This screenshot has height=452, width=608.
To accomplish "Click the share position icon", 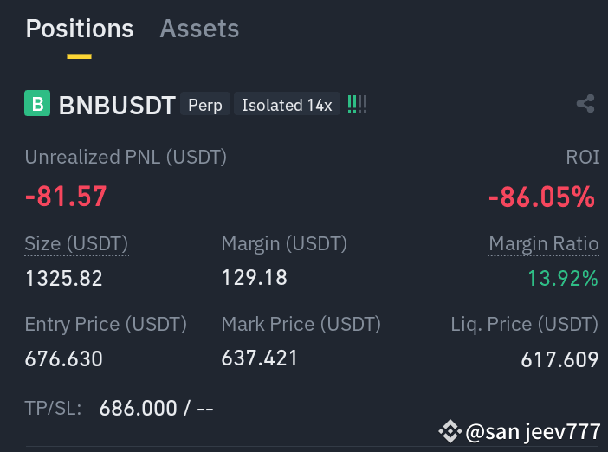I will 585,104.
